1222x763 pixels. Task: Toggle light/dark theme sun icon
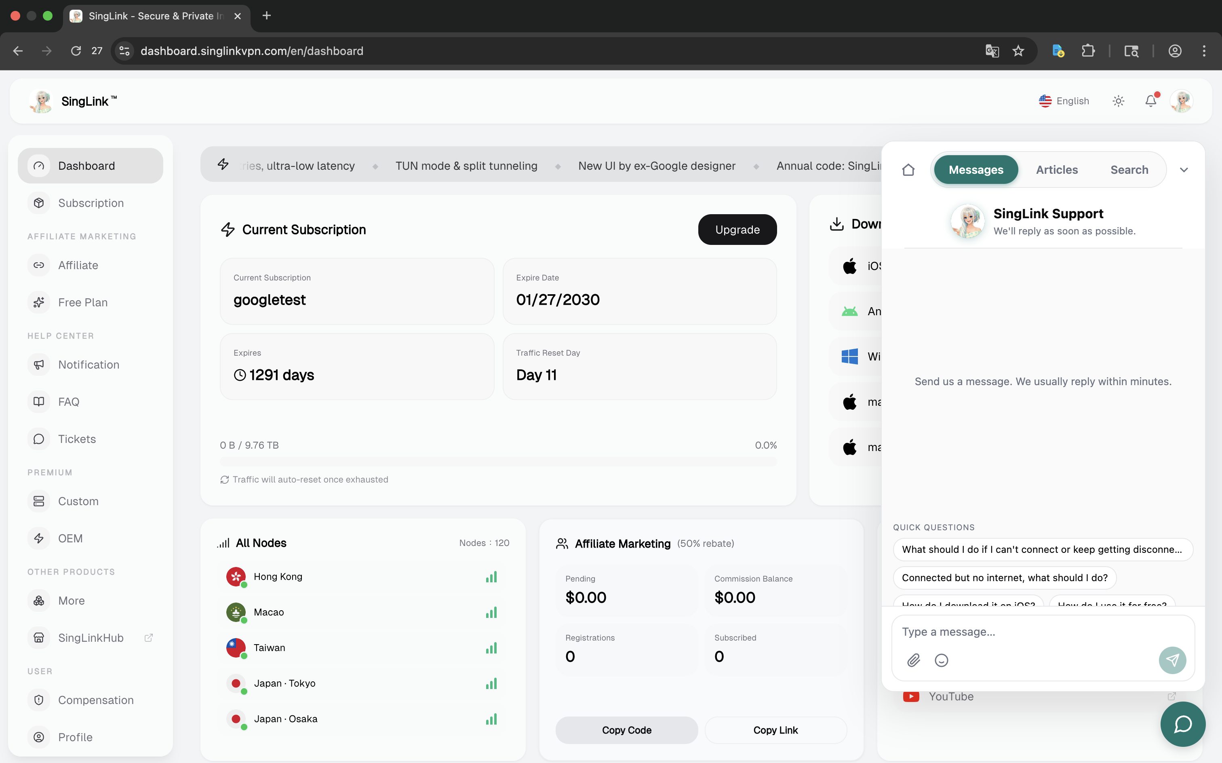coord(1118,101)
